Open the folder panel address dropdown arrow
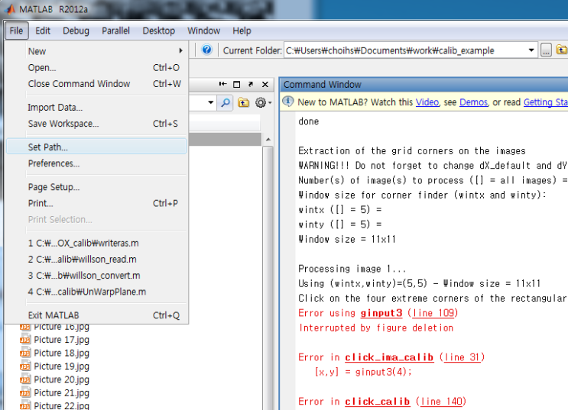 (x=212, y=102)
